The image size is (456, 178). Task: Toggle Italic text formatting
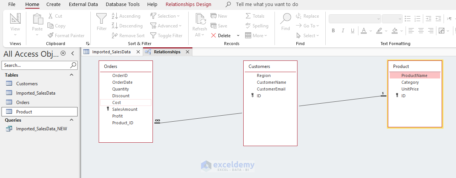click(343, 31)
